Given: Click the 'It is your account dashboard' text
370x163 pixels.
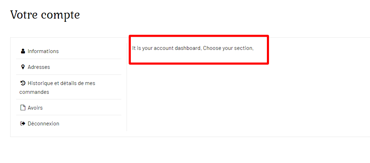Looking at the screenshot, I should [167, 48].
